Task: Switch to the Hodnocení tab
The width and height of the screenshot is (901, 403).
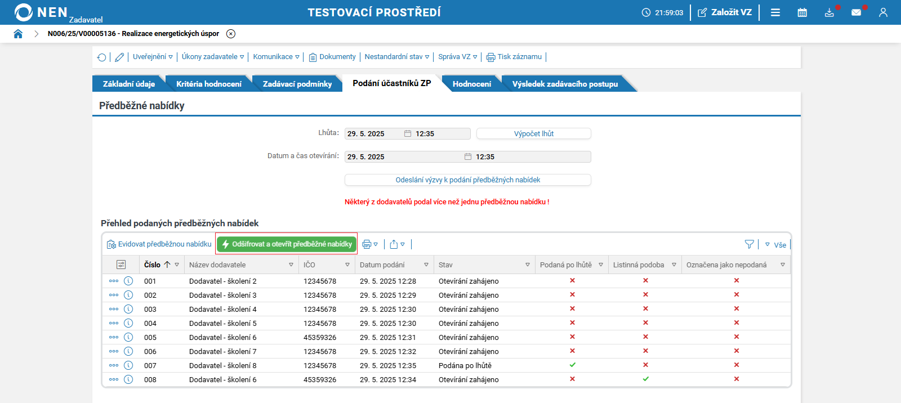Action: 471,84
